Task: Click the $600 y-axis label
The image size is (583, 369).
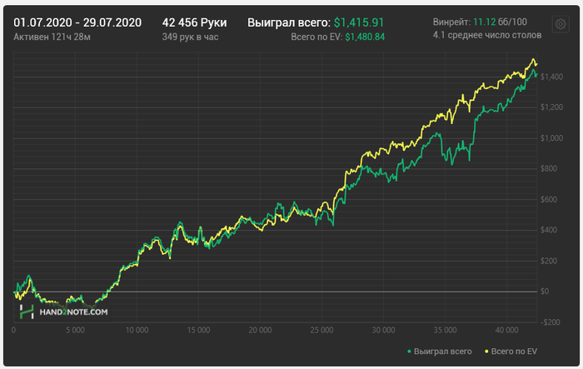Action: tap(548, 199)
